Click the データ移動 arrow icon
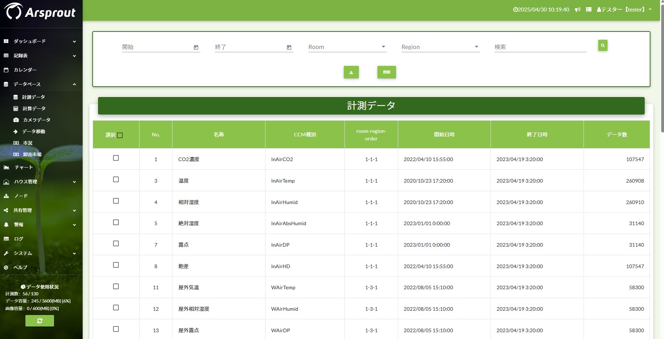Image resolution: width=664 pixels, height=339 pixels. 15,131
